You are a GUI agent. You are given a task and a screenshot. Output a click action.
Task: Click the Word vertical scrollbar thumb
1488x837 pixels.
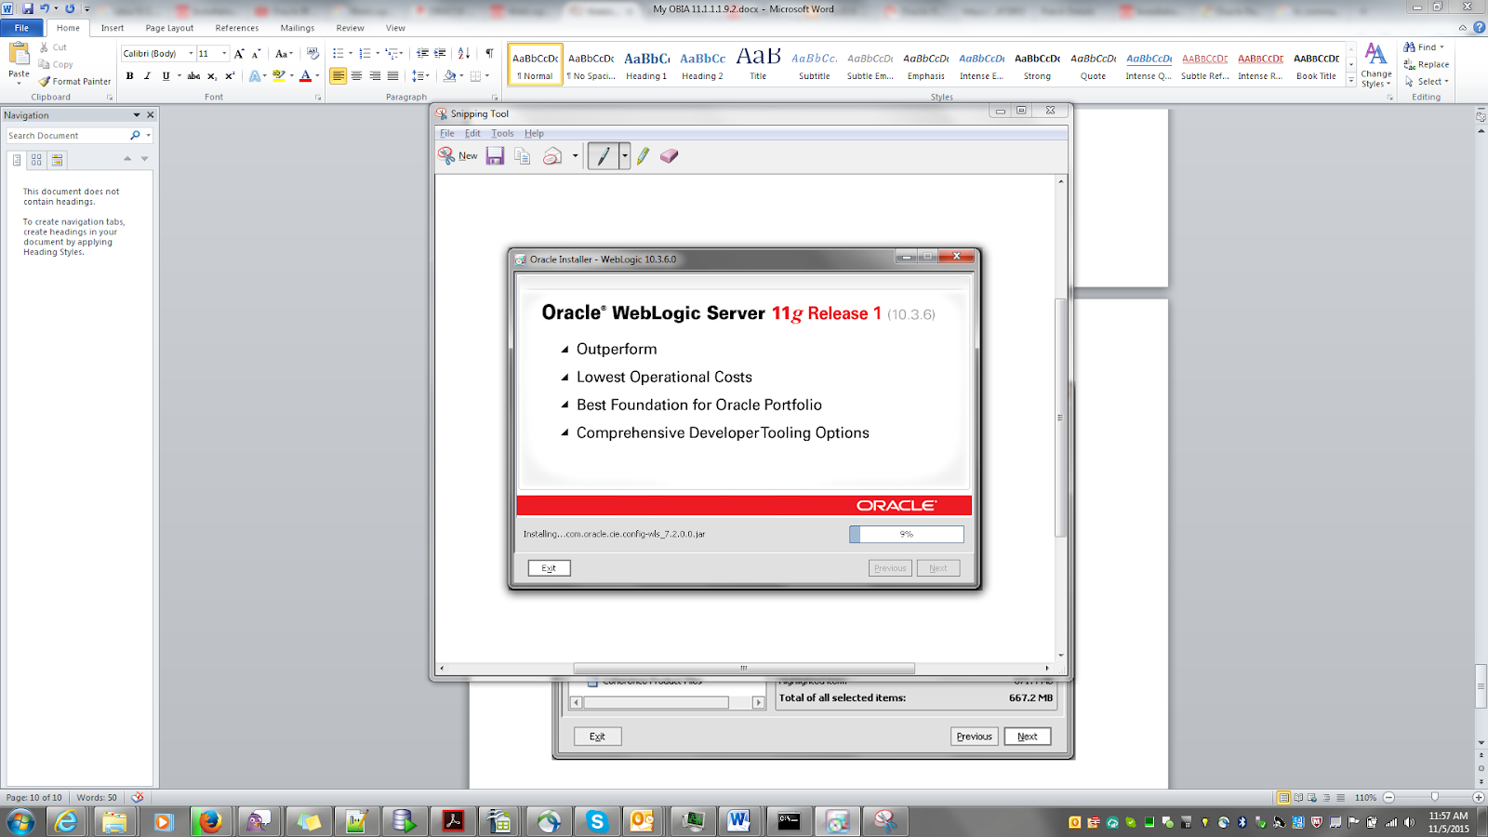pyautogui.click(x=1481, y=686)
